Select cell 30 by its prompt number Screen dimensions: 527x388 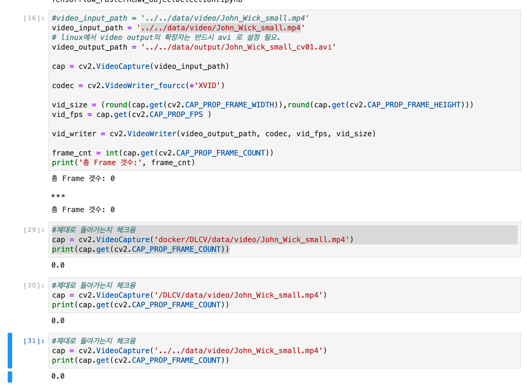pos(34,285)
